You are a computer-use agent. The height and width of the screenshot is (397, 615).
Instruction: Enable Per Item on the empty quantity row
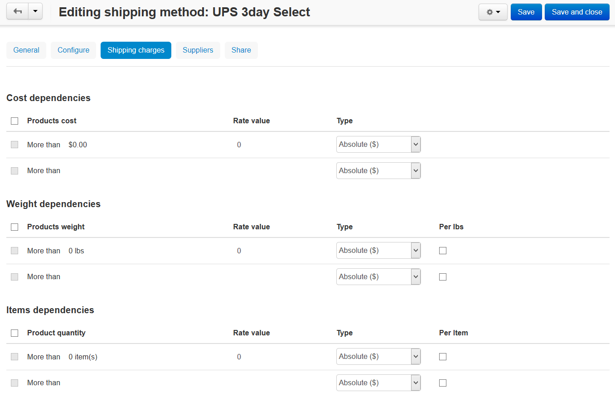pos(443,383)
